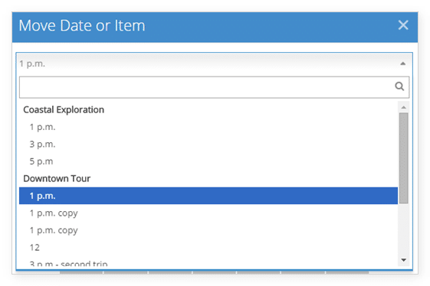Select the Downtown Tour group heading

pyautogui.click(x=57, y=178)
